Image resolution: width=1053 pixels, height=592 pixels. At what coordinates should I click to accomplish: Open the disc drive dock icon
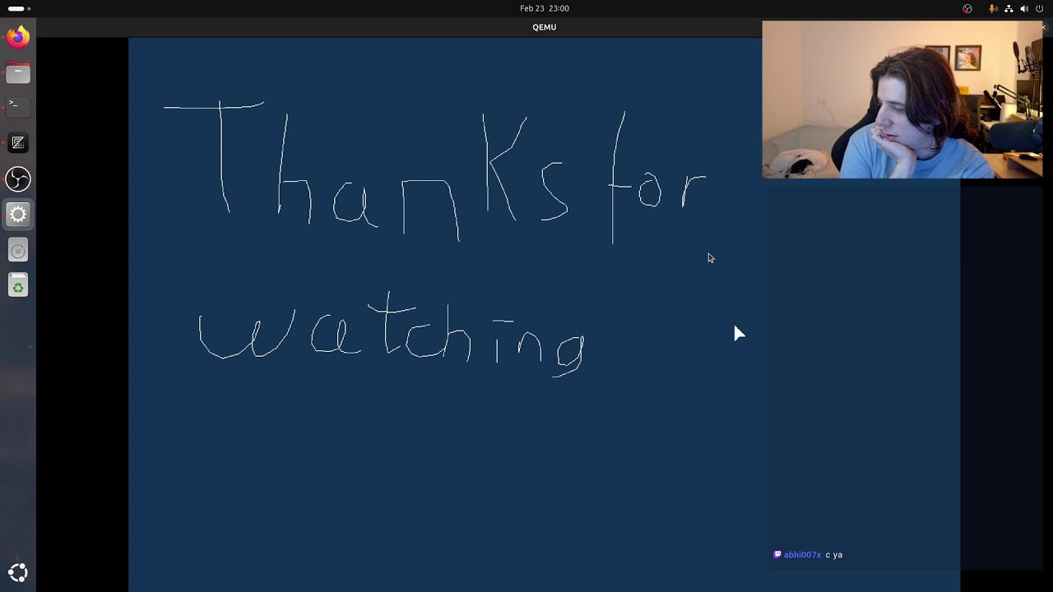tap(18, 251)
